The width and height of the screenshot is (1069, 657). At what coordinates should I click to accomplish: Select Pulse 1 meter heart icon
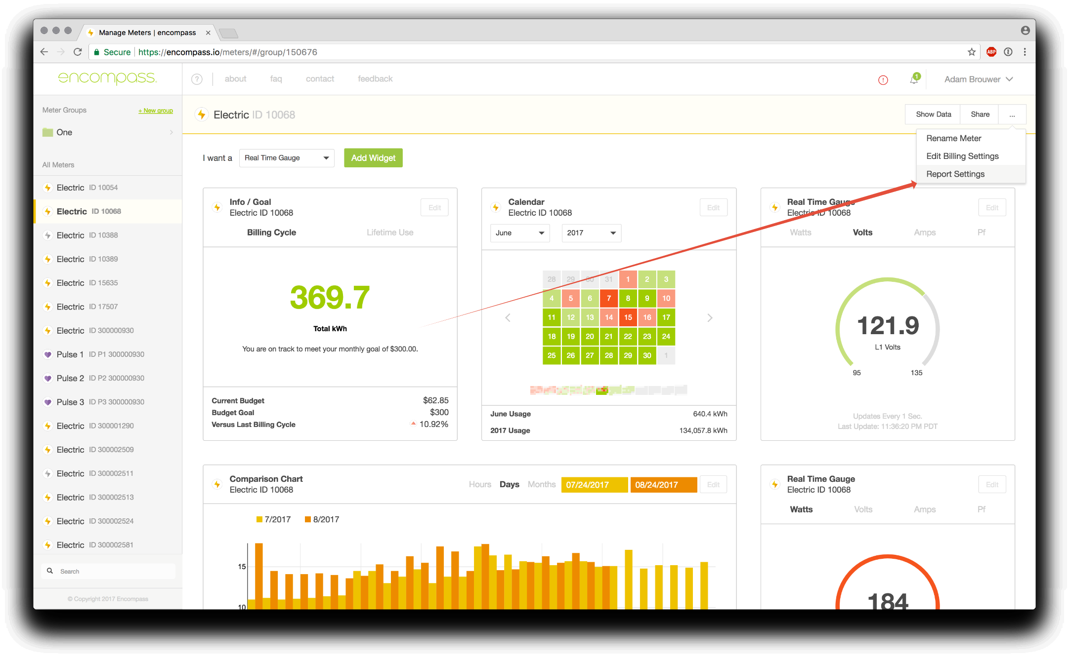click(48, 354)
